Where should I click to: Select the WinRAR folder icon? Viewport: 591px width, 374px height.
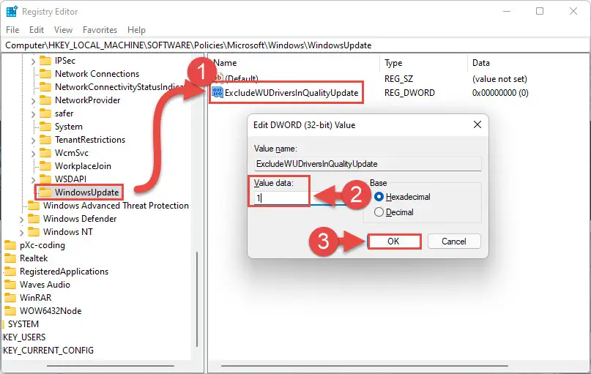pyautogui.click(x=10, y=298)
